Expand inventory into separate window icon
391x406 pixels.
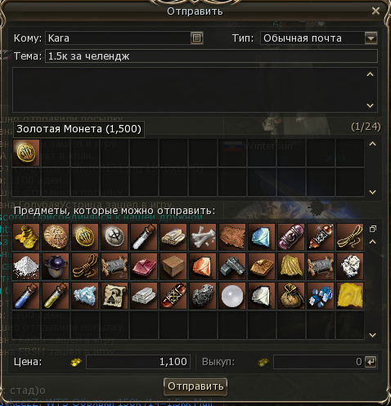click(373, 229)
